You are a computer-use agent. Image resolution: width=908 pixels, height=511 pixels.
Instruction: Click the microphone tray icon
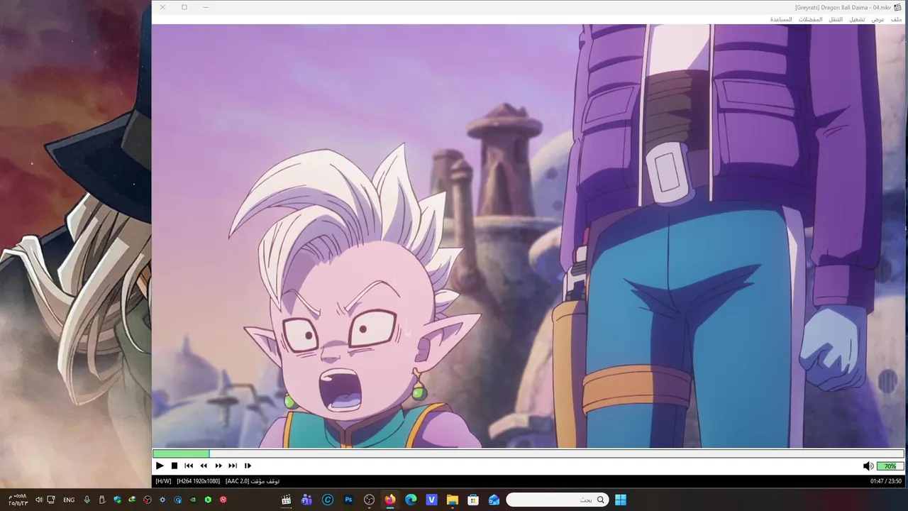tap(87, 500)
